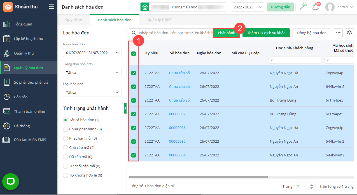Click the Hướng dẫn button
Screen dimensions: 357x195
[281, 7]
